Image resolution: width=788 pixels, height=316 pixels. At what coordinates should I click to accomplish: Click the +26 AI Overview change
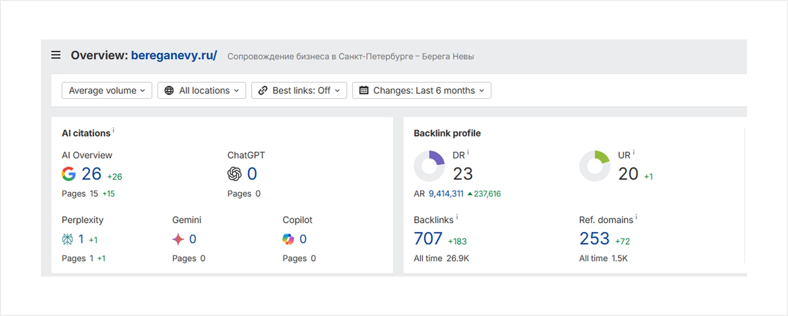coord(115,177)
